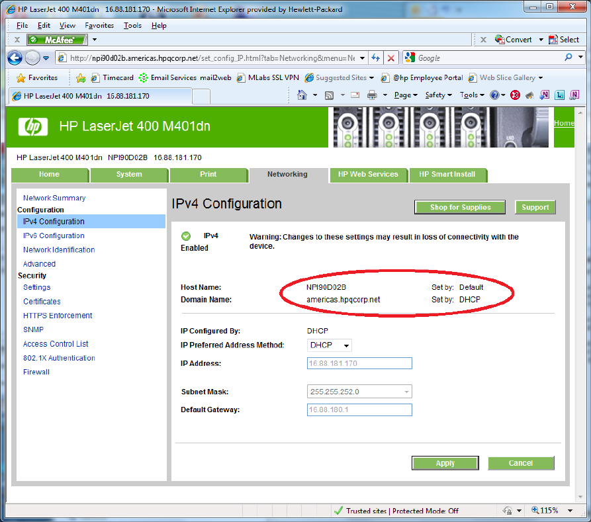The width and height of the screenshot is (591, 522).
Task: Open @hp Employee Portal favorite
Action: coord(422,77)
